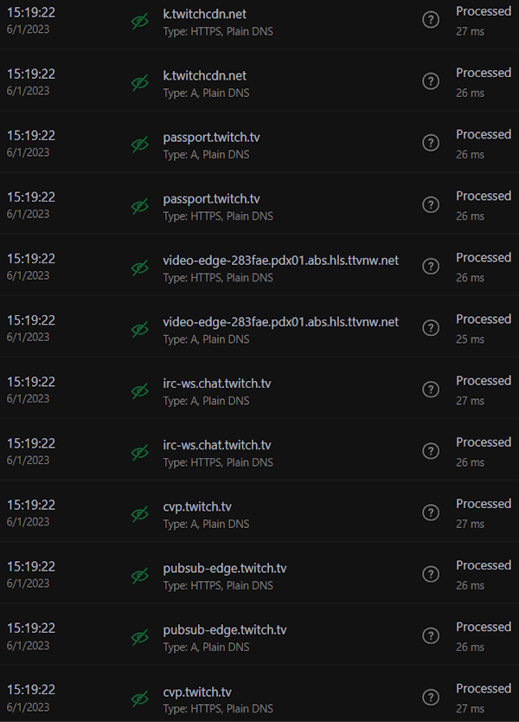Click the question mark icon for passport.twitch.tv A record

coord(430,142)
